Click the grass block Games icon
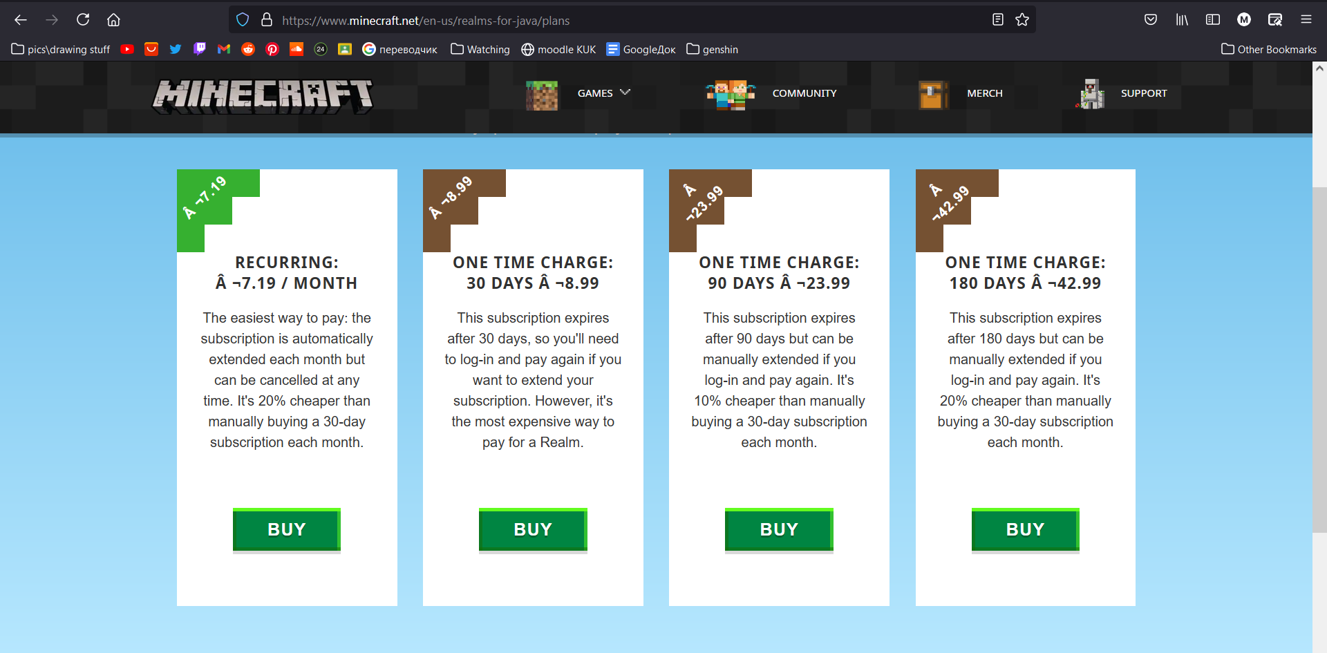The image size is (1327, 653). pos(542,95)
